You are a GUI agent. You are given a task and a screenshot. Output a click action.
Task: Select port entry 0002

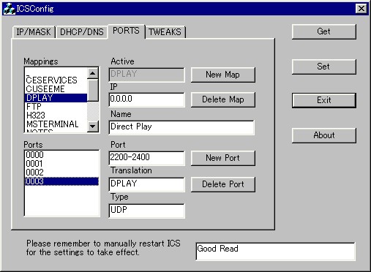coord(61,173)
